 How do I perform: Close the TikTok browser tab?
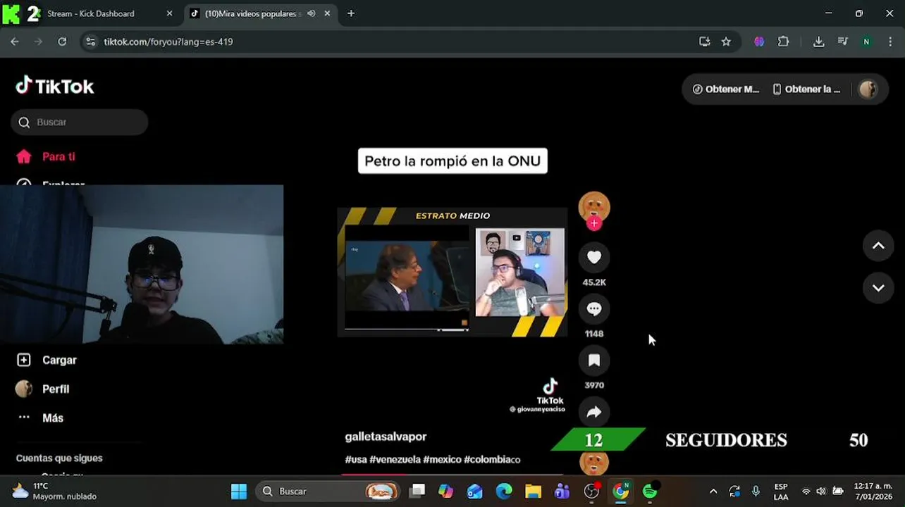pos(327,13)
